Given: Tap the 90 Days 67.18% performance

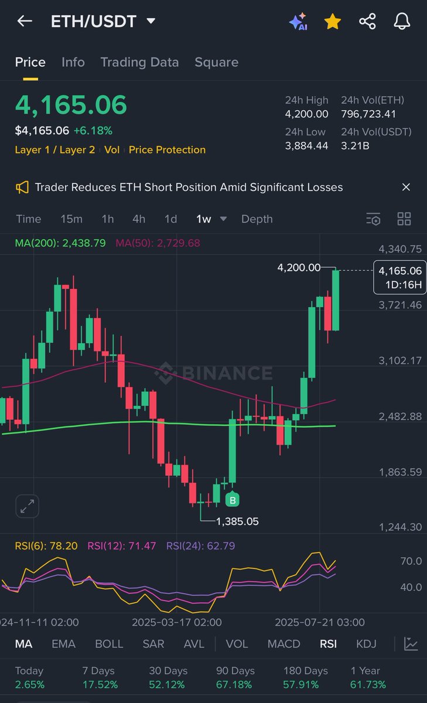Looking at the screenshot, I should tap(235, 678).
